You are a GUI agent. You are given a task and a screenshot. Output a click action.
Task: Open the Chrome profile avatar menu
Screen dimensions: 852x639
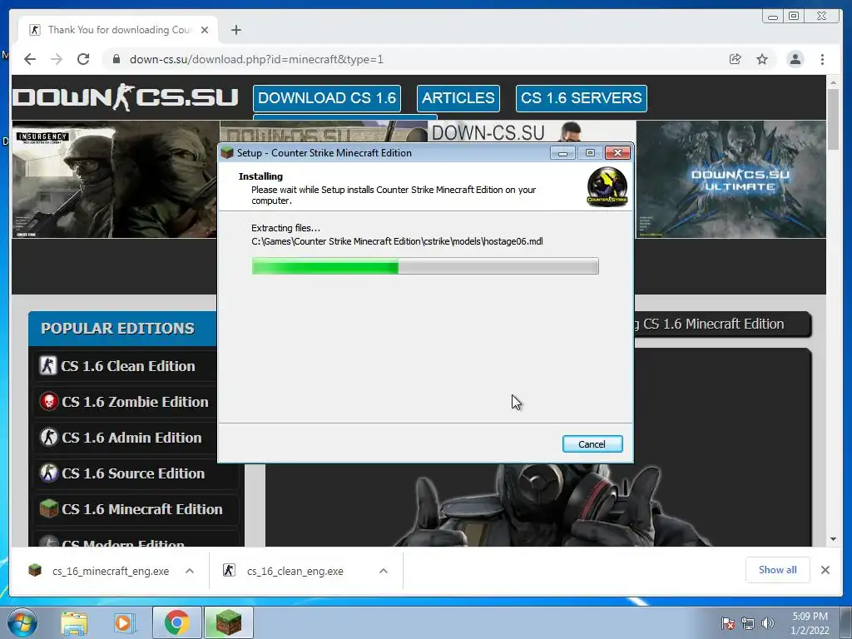[795, 59]
